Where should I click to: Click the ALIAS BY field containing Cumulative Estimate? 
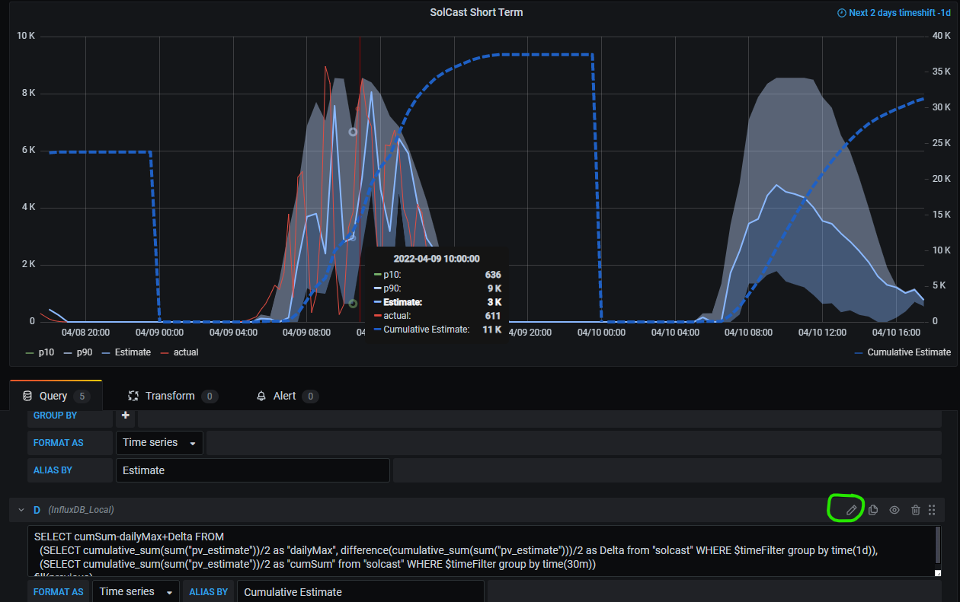coord(360,591)
